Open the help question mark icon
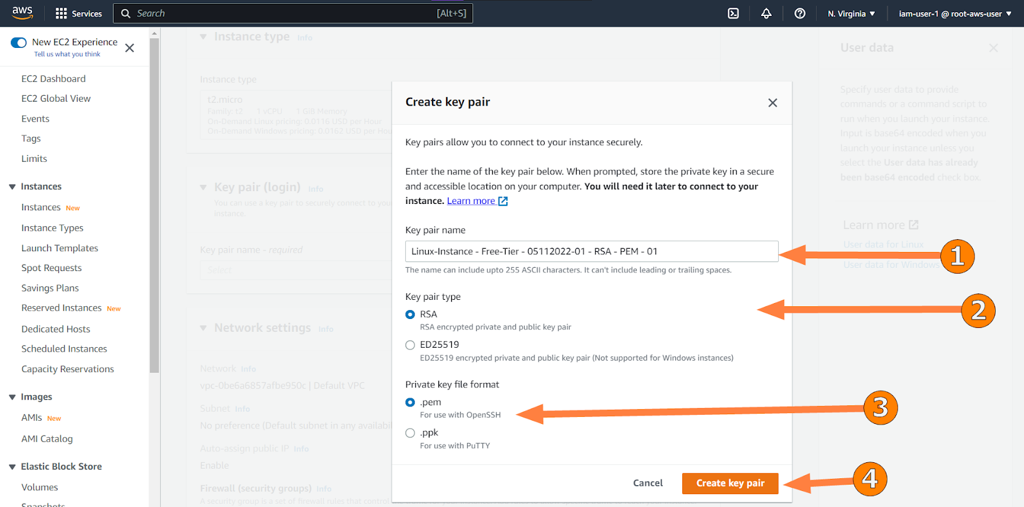 point(800,13)
